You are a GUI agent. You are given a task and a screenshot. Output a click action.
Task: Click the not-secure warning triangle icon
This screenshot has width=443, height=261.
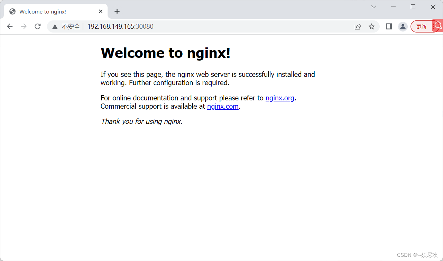click(55, 27)
